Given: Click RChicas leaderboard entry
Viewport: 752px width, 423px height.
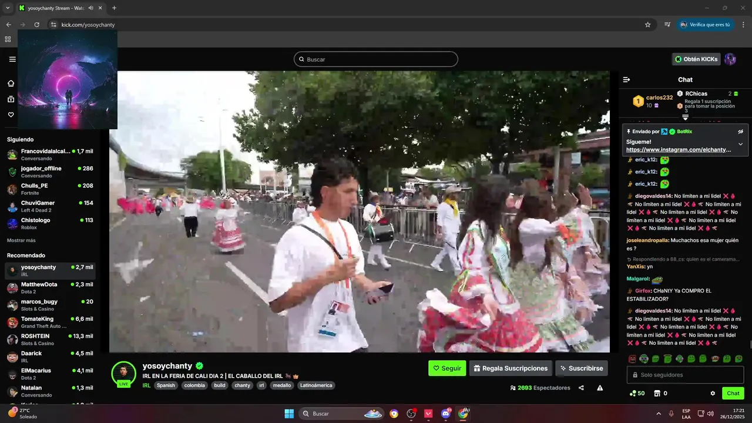Looking at the screenshot, I should coord(696,93).
